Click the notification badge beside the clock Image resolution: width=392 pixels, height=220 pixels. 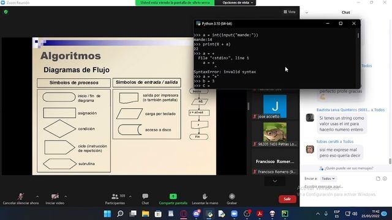(384, 214)
